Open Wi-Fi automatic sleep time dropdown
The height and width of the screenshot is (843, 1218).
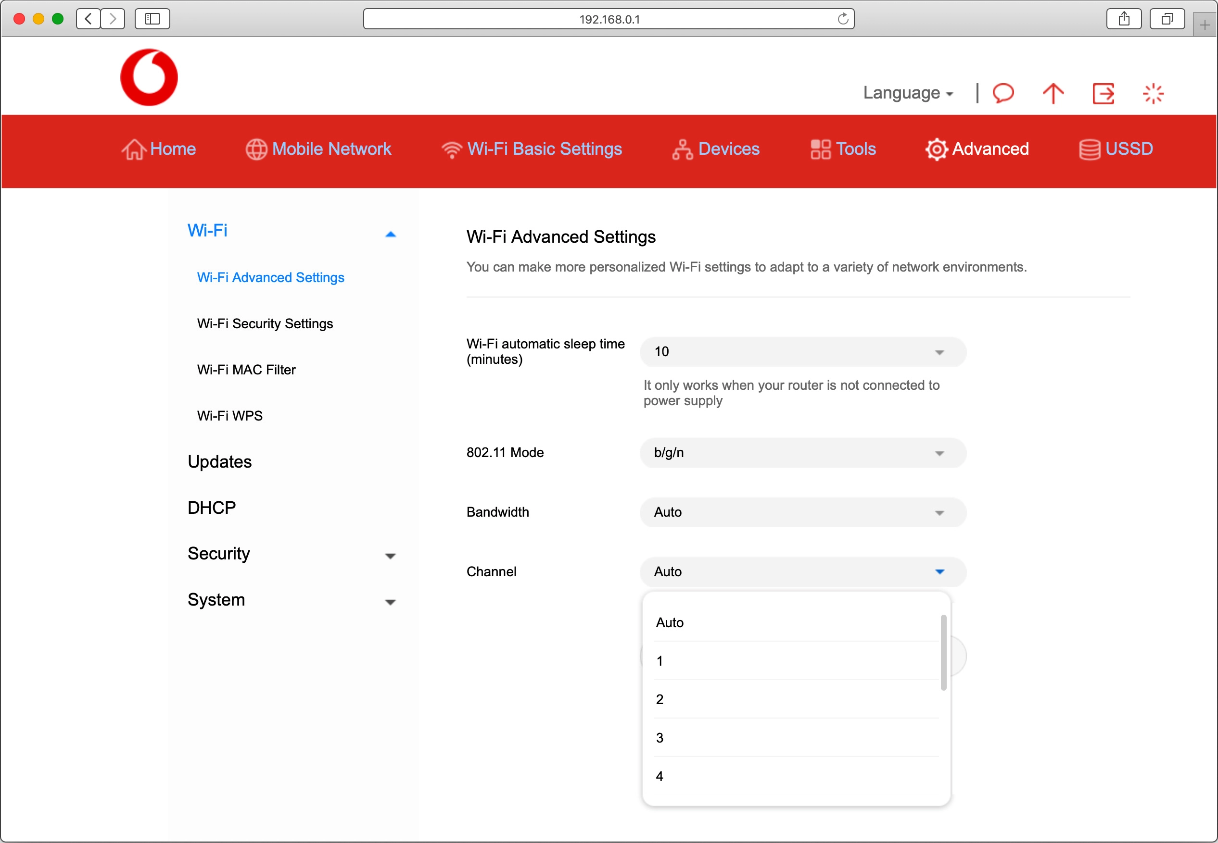(x=802, y=352)
